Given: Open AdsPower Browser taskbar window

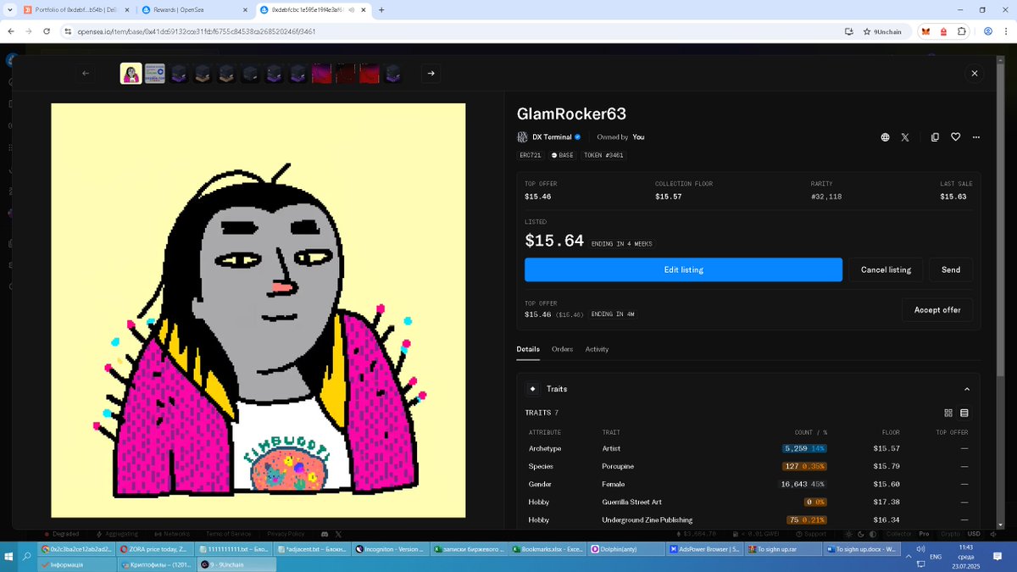Looking at the screenshot, I should pyautogui.click(x=703, y=549).
